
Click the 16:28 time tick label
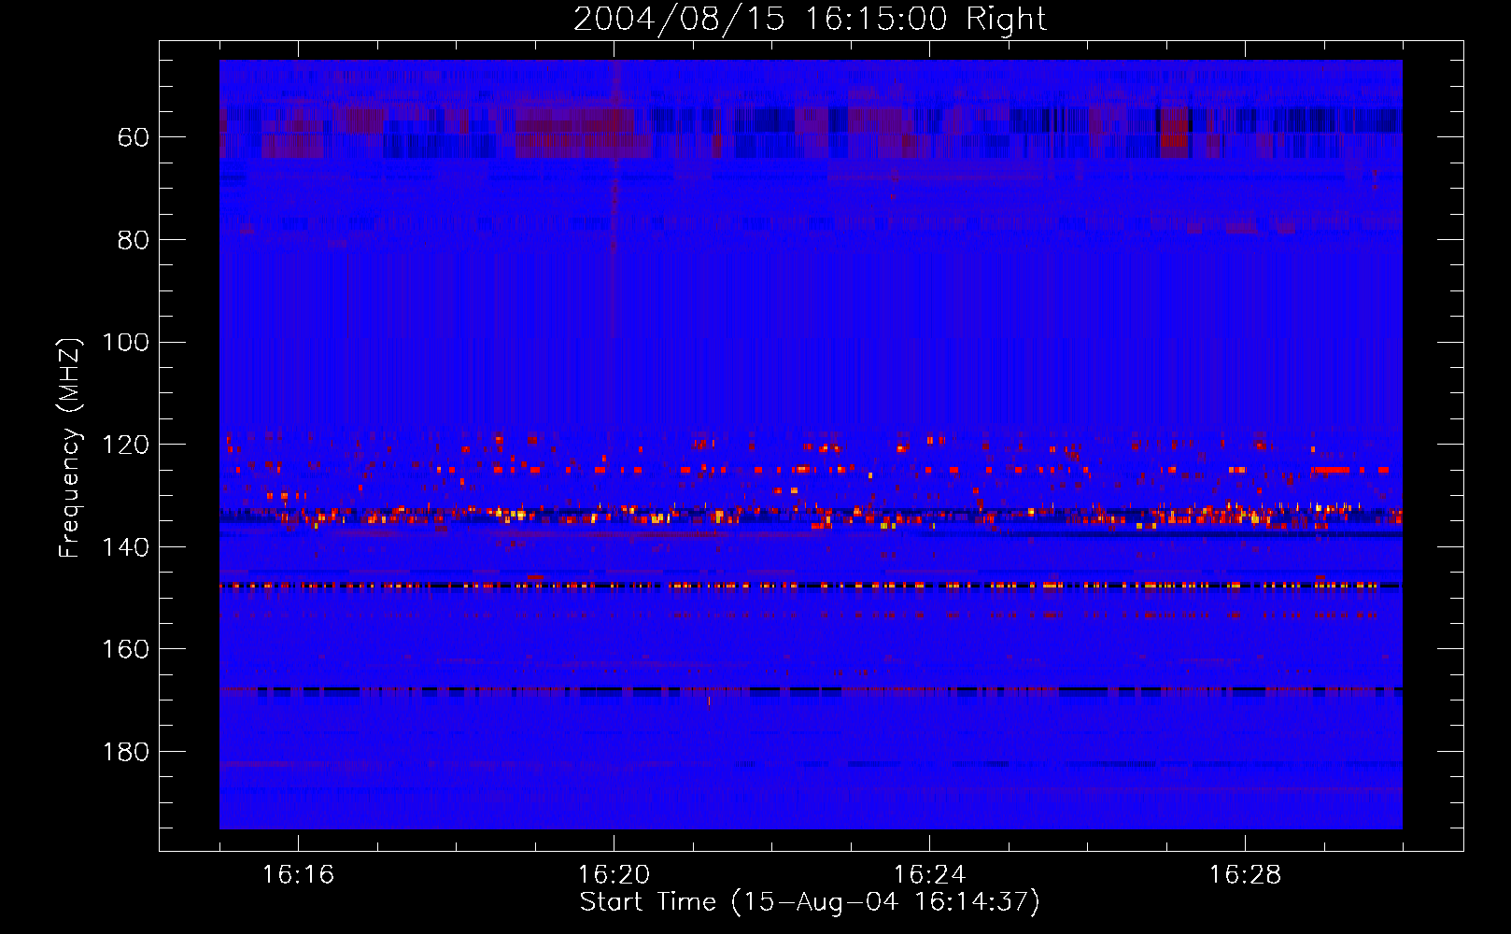(1245, 875)
